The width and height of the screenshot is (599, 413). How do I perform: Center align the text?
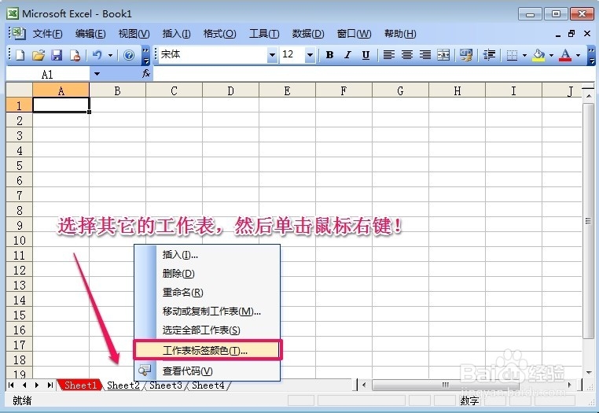407,55
